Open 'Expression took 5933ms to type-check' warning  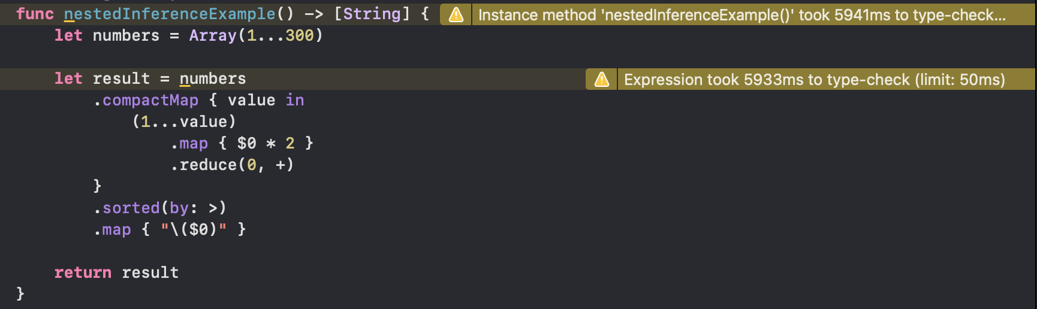click(815, 80)
